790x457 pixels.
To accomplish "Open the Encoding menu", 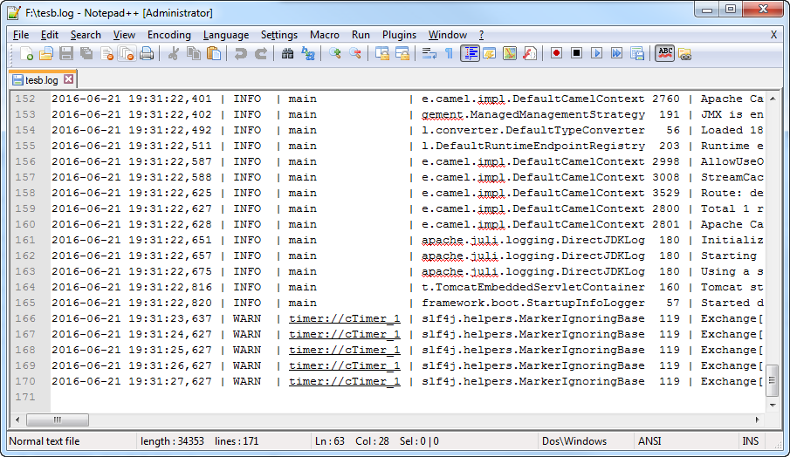I will pyautogui.click(x=168, y=35).
